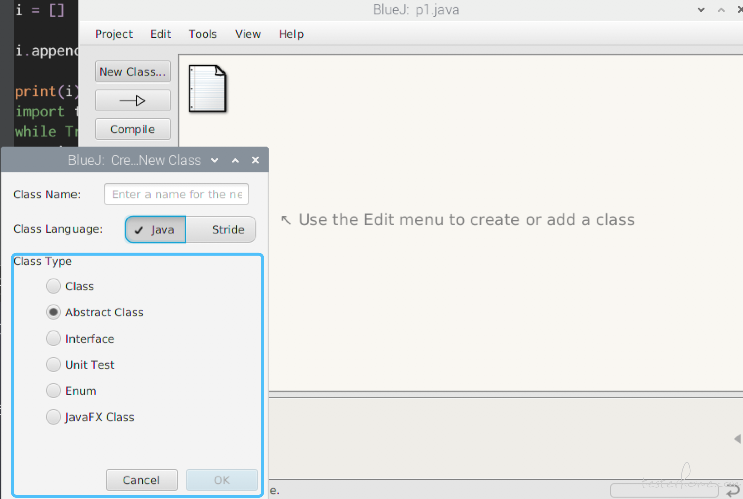This screenshot has height=499, width=743.
Task: Open the Tools menu
Action: tap(203, 34)
